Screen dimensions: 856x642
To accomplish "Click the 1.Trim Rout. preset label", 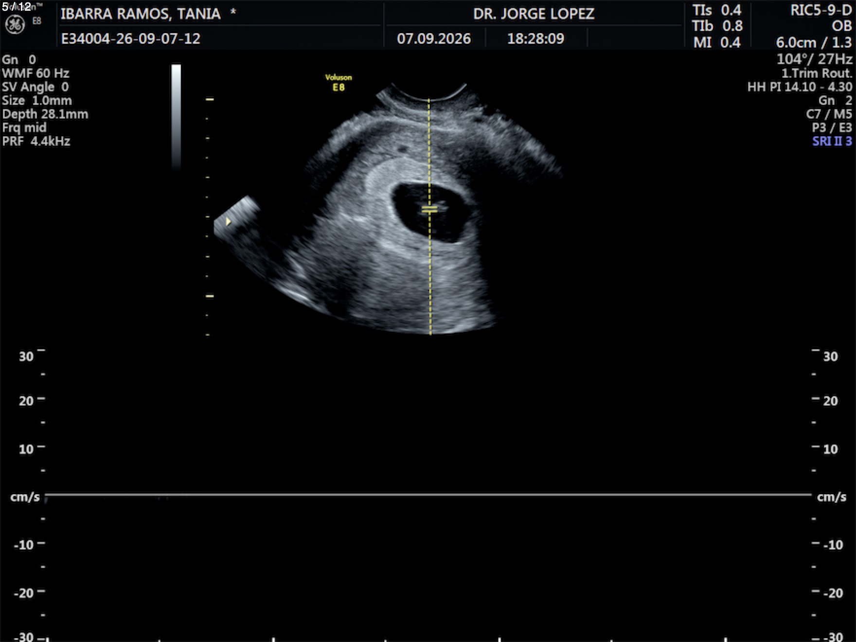I will point(817,73).
